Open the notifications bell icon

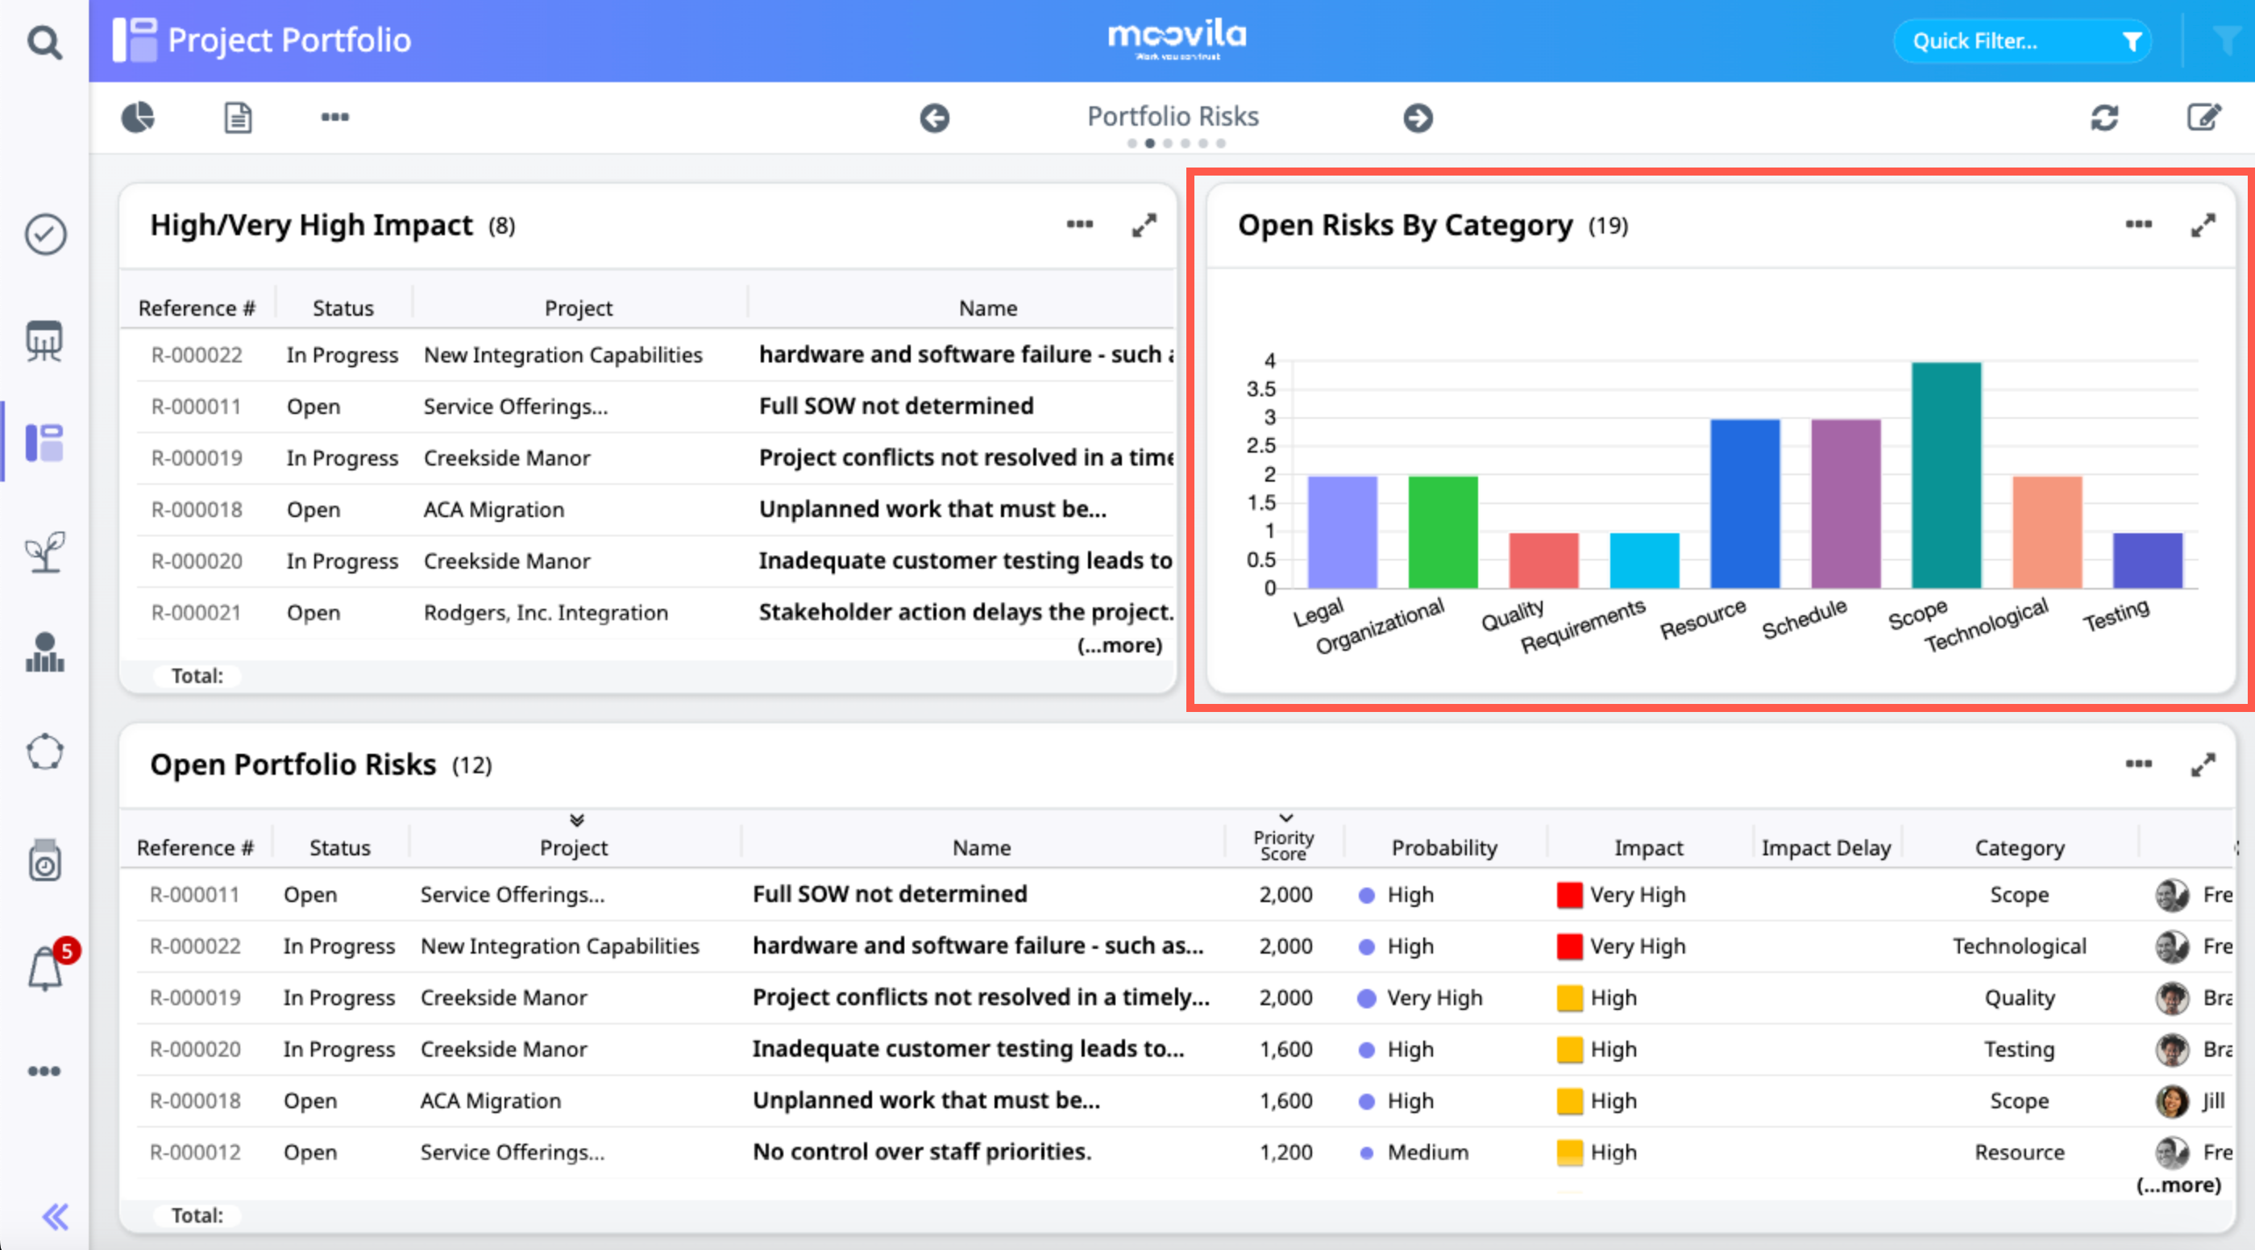click(45, 968)
